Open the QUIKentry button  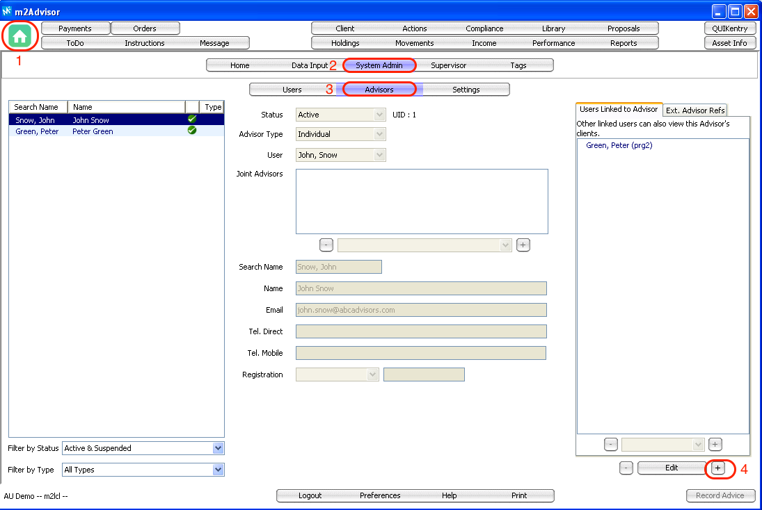[x=730, y=28]
